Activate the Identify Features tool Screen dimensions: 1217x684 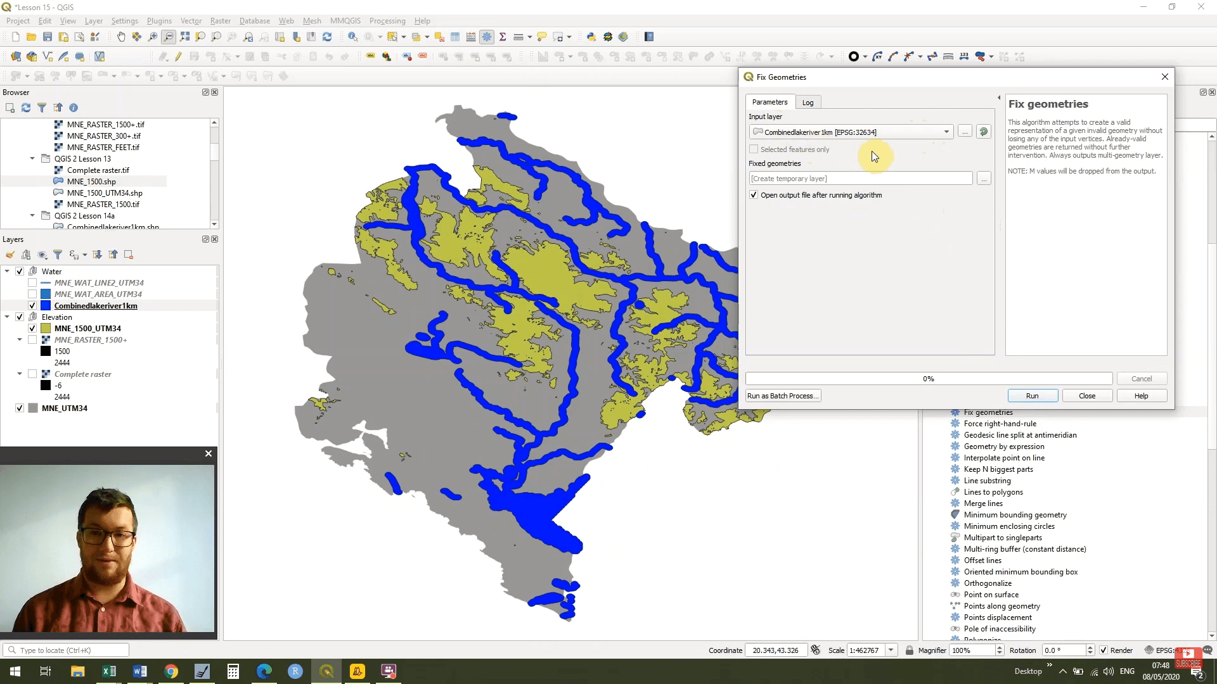(352, 37)
